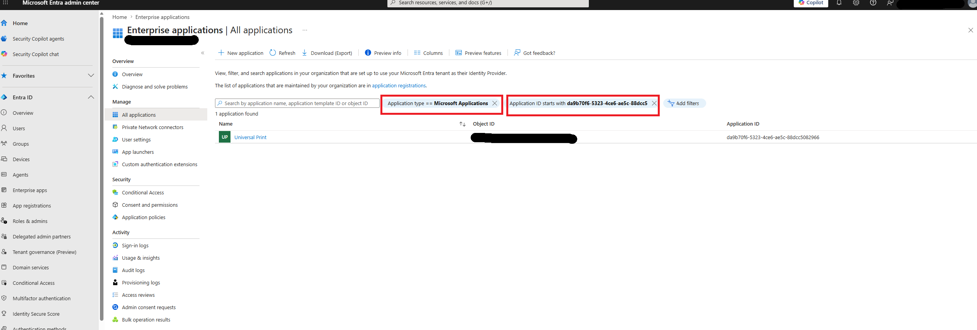Open Conditional Access in left sidebar
This screenshot has width=977, height=330.
click(x=33, y=283)
